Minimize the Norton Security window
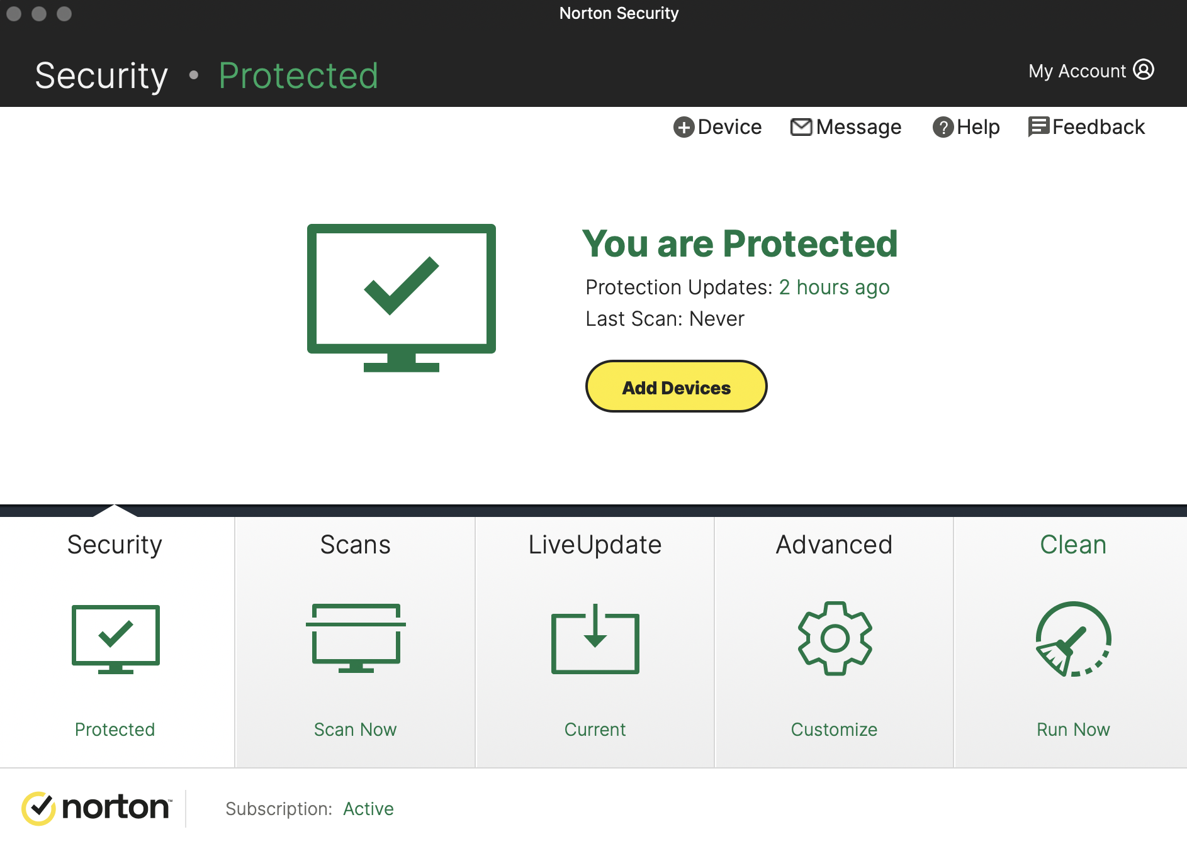This screenshot has width=1187, height=844. (x=39, y=13)
